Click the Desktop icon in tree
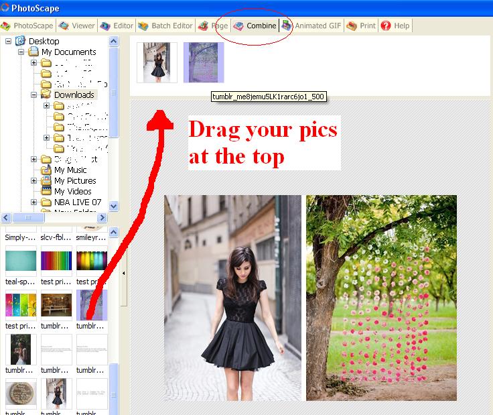The height and width of the screenshot is (415, 493). pyautogui.click(x=21, y=41)
